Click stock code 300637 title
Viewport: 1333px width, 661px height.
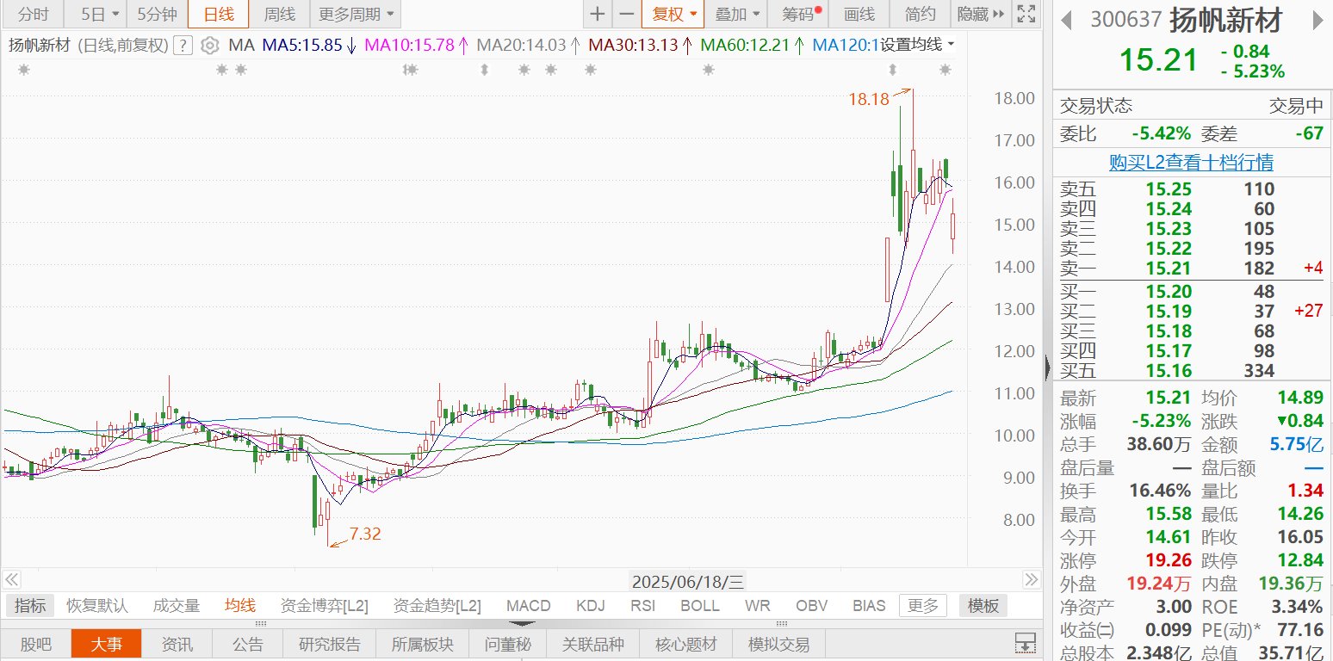1125,20
